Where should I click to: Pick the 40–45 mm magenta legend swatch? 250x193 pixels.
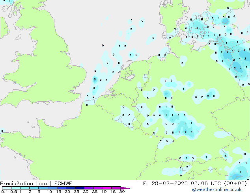(x=107, y=188)
